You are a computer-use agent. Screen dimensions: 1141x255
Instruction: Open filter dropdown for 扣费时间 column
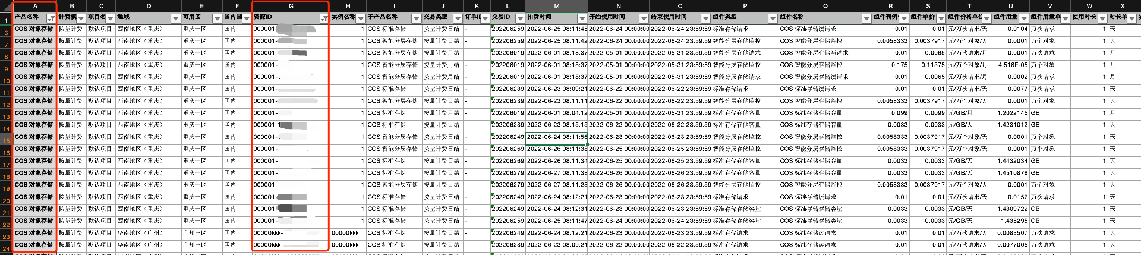582,19
